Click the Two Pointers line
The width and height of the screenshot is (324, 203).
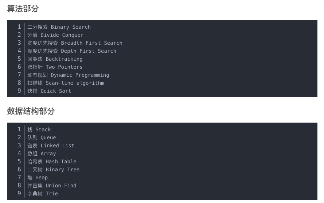55,67
